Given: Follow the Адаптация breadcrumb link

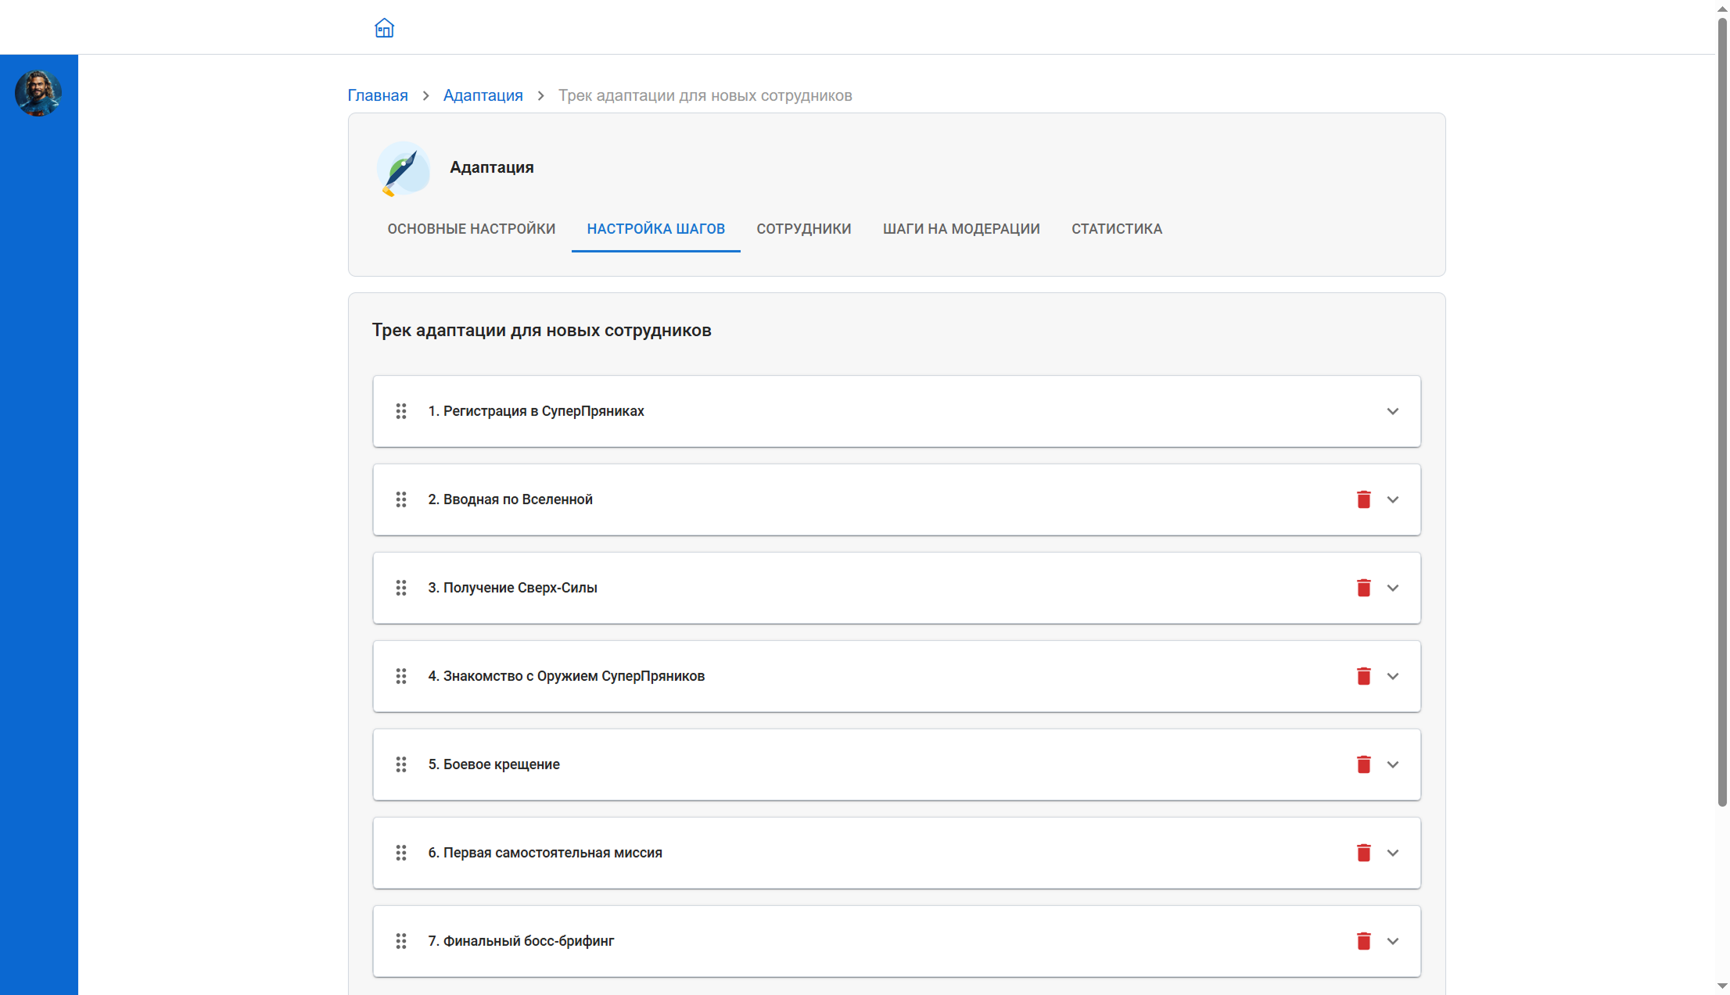Looking at the screenshot, I should tap(483, 95).
